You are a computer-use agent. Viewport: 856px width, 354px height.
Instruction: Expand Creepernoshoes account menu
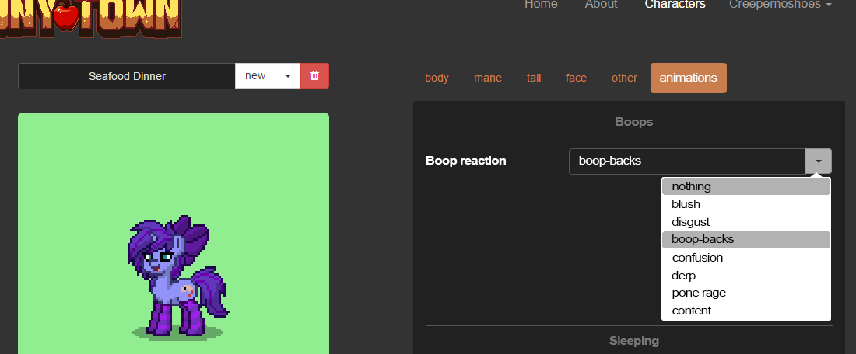coord(780,5)
